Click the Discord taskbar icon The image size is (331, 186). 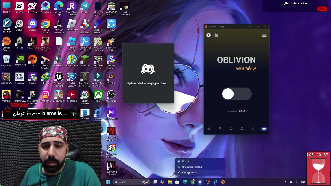click(200, 182)
